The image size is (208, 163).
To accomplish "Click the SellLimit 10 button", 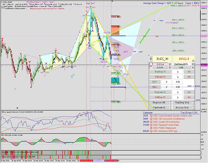I will [160, 77].
